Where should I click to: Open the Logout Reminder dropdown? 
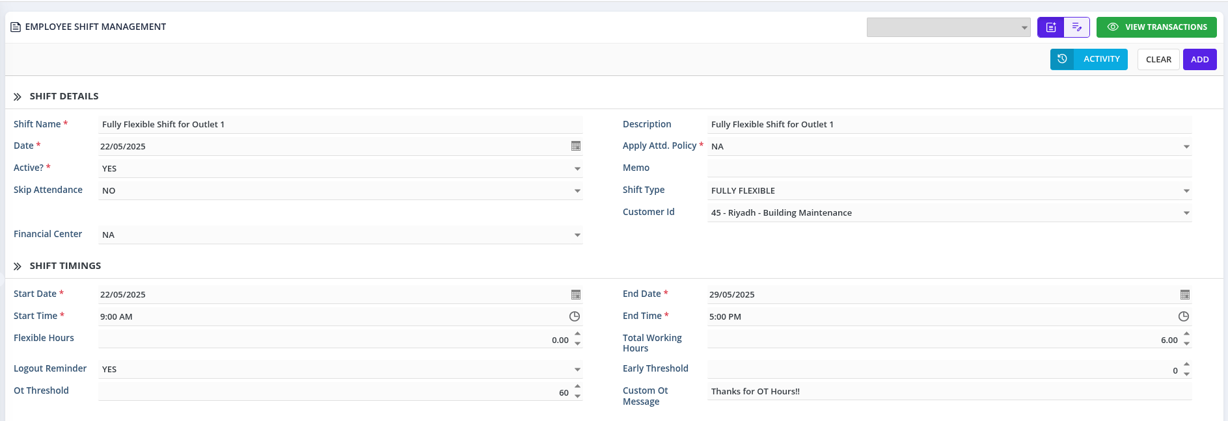[577, 370]
